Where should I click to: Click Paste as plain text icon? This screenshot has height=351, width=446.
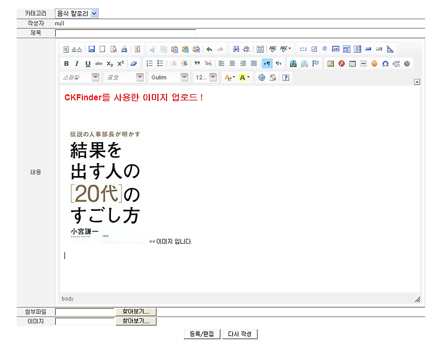pos(185,49)
